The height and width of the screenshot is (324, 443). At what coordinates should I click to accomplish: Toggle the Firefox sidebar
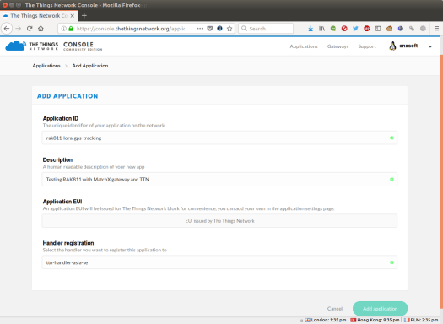378,29
